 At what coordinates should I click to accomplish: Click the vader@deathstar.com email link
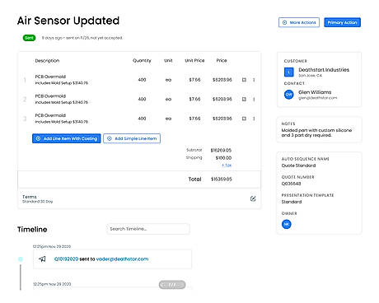click(x=122, y=259)
